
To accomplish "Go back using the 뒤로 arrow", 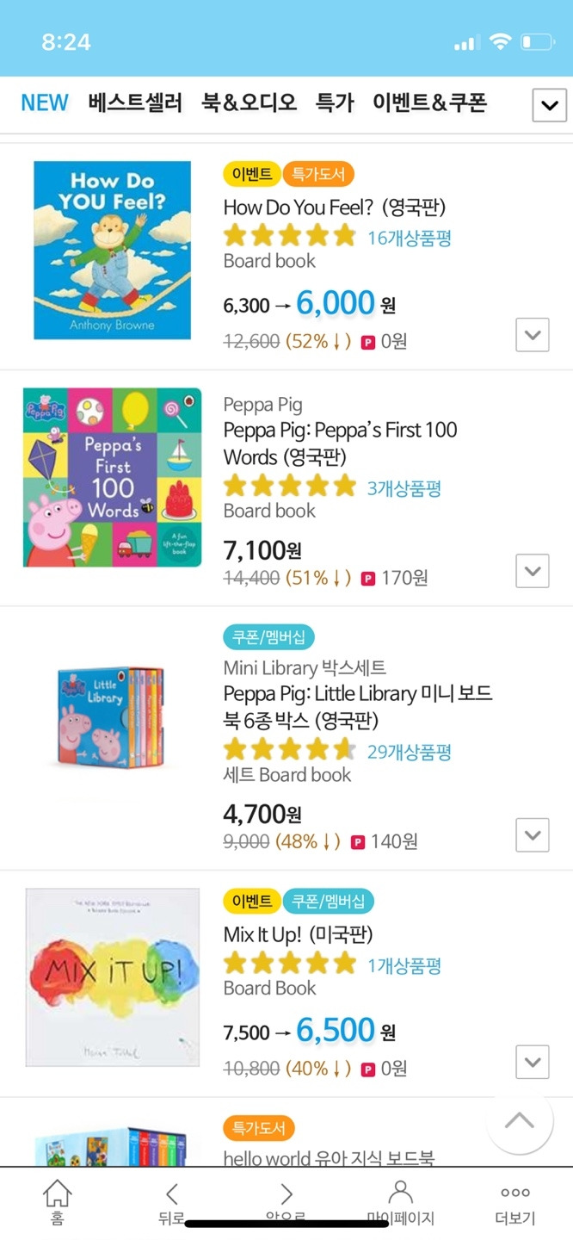I will coord(172,1194).
